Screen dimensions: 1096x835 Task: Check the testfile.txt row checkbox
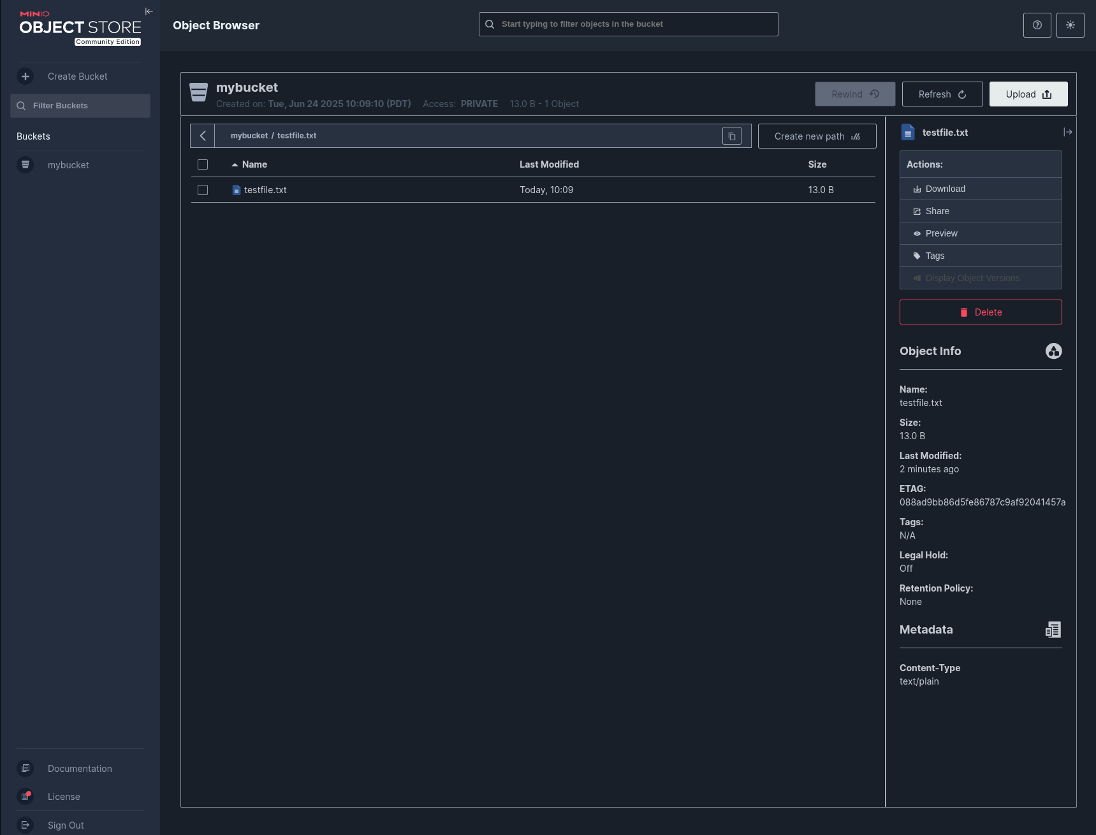coord(203,190)
